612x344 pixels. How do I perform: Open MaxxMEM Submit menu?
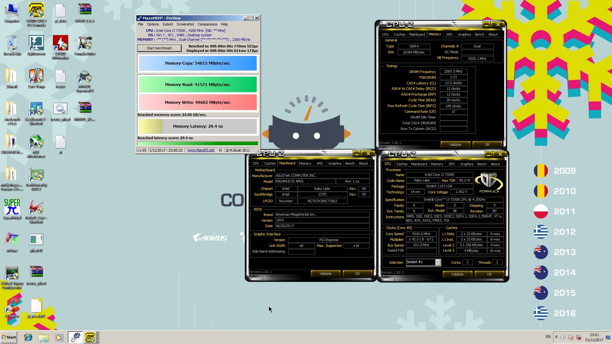point(168,24)
